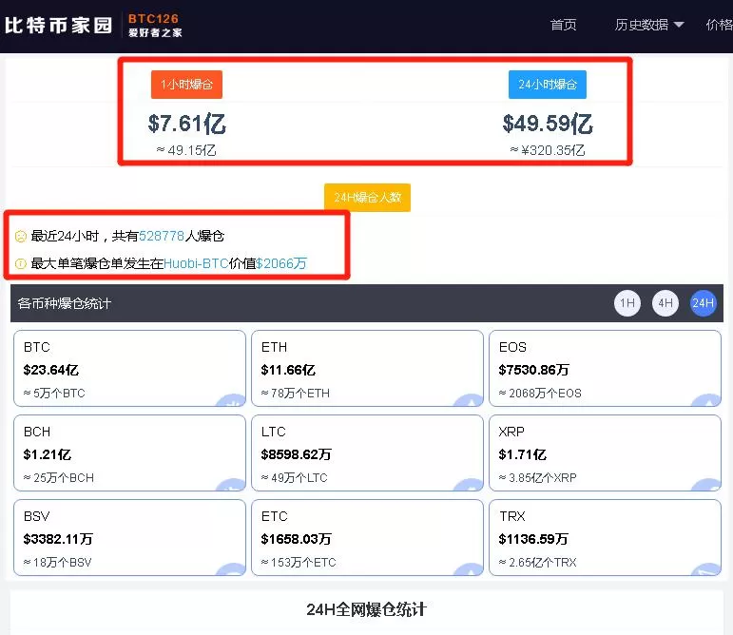Switch liquidation stats to 4H
The height and width of the screenshot is (635, 733).
(x=665, y=303)
